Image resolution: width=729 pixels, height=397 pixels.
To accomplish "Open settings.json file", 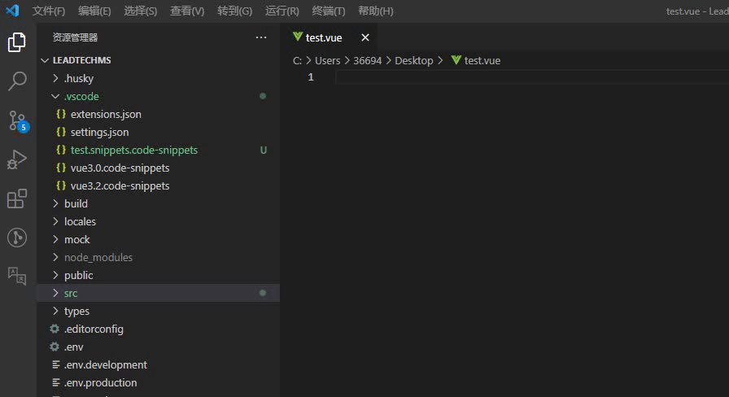I will tap(158, 132).
